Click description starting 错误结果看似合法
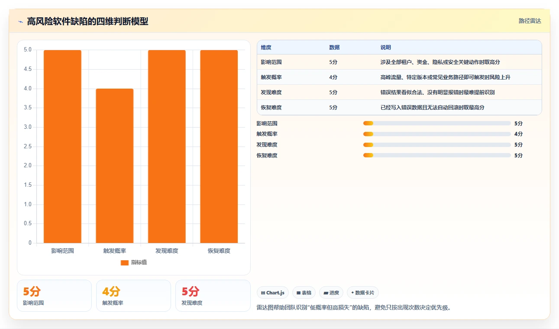Screen dimensions: 559x329 click(437, 92)
